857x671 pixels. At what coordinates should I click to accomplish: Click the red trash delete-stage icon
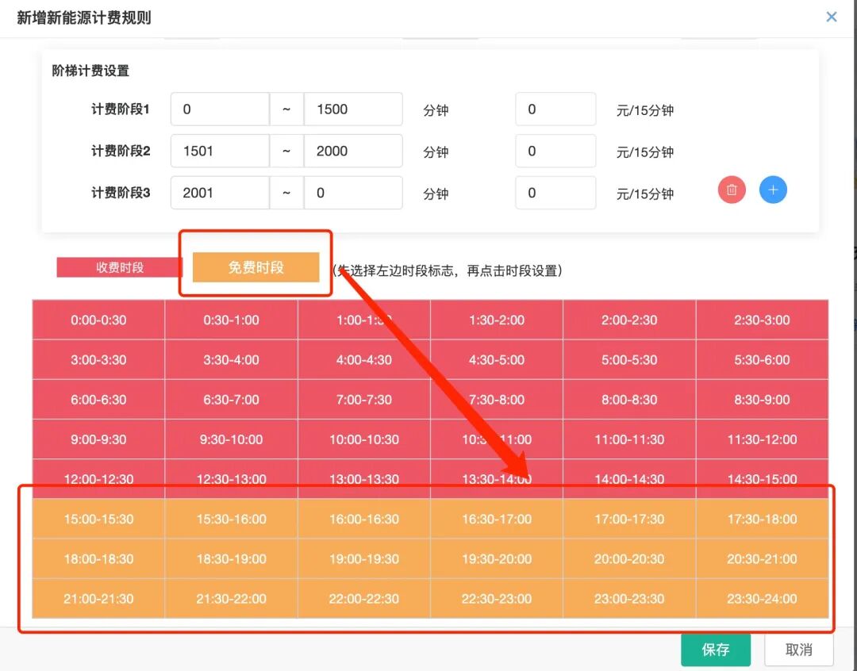pos(732,190)
